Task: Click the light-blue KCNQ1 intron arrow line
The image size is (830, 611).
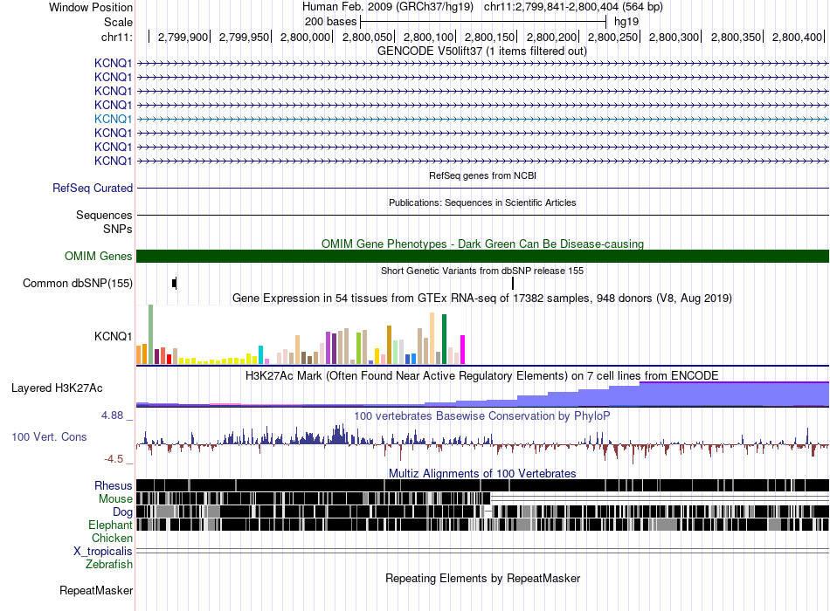Action: pos(483,119)
